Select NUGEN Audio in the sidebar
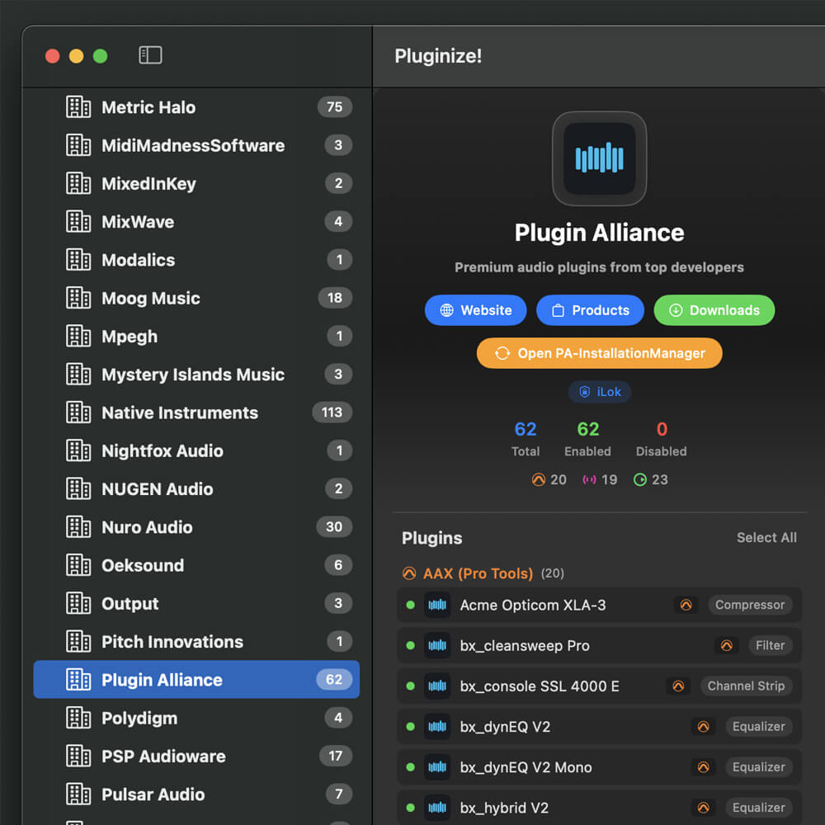Image resolution: width=825 pixels, height=825 pixels. (196, 488)
